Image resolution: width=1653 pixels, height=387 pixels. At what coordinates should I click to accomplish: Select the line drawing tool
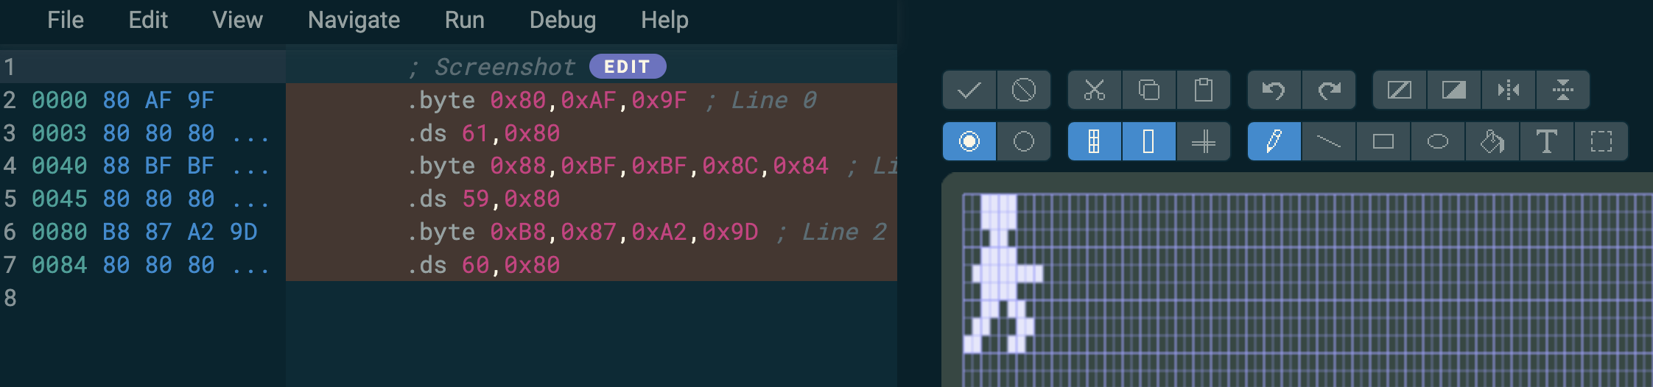tap(1329, 141)
